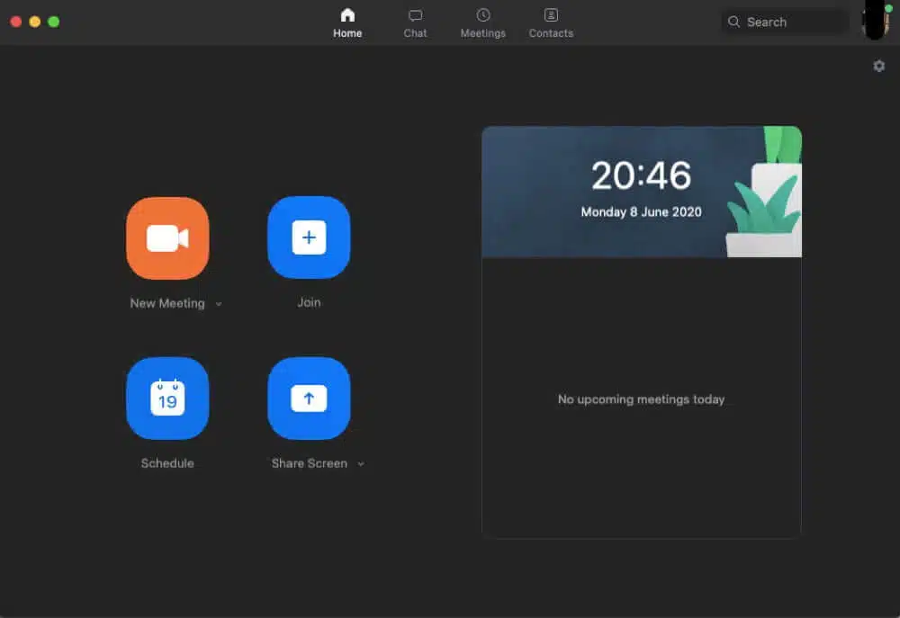The image size is (900, 618).
Task: Select the Share Screen icon
Action: click(x=309, y=399)
